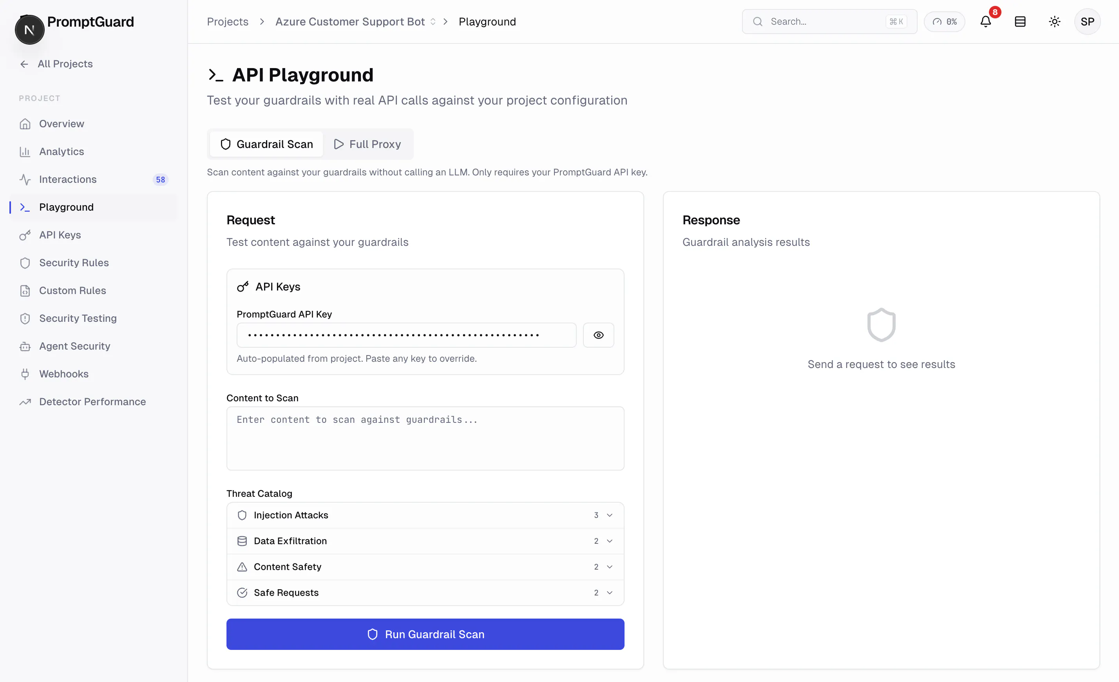Click the Data Exfiltration category label
1119x682 pixels.
click(x=290, y=541)
